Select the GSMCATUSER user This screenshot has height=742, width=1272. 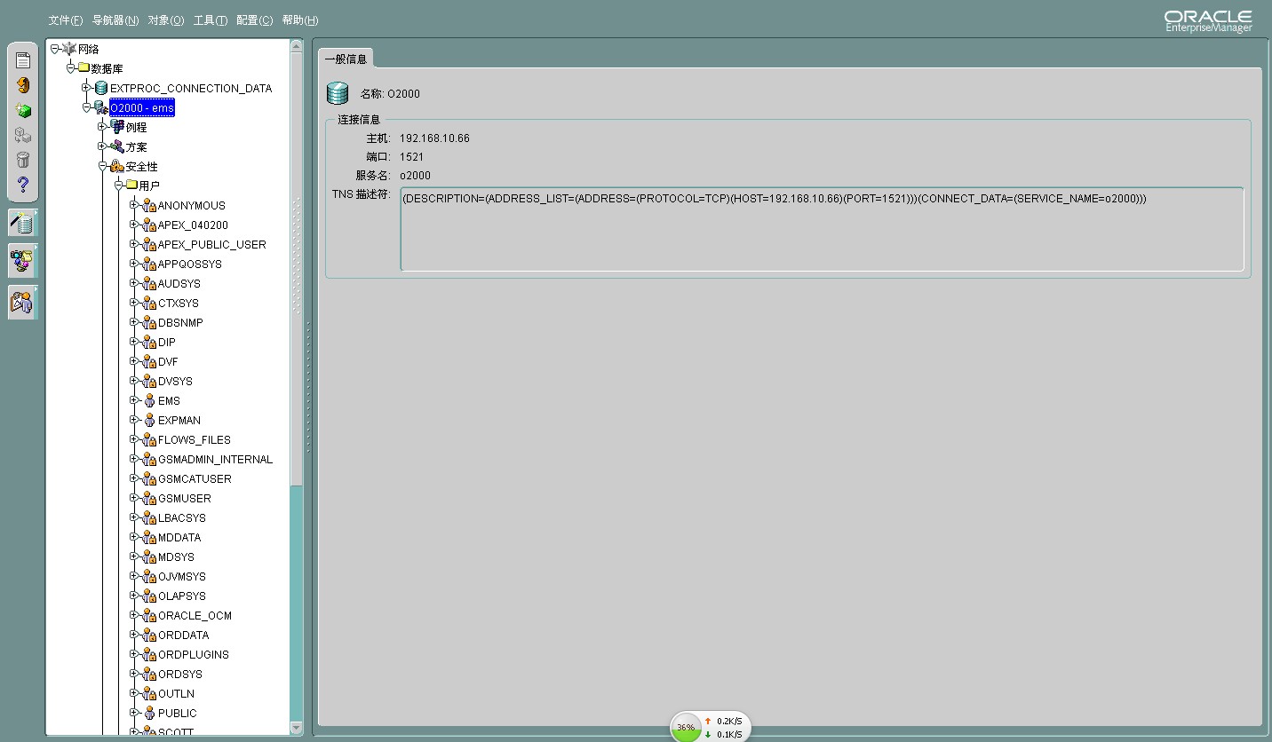click(x=195, y=478)
